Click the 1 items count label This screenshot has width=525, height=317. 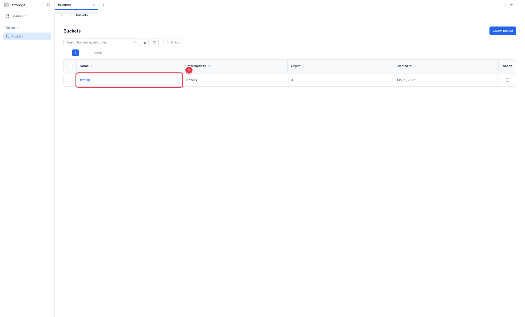[97, 53]
